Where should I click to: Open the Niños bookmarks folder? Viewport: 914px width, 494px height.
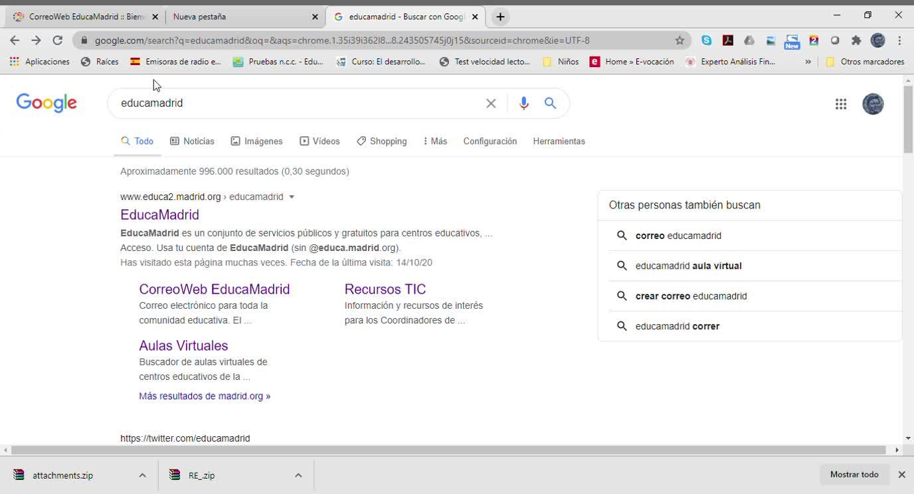click(x=561, y=62)
